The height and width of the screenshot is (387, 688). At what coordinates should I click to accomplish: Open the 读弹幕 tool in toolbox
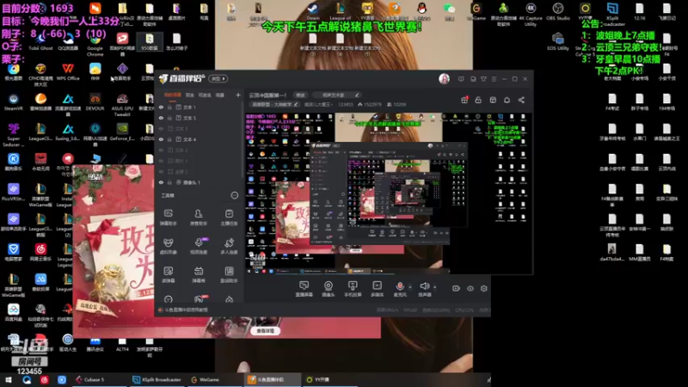pyautogui.click(x=168, y=274)
